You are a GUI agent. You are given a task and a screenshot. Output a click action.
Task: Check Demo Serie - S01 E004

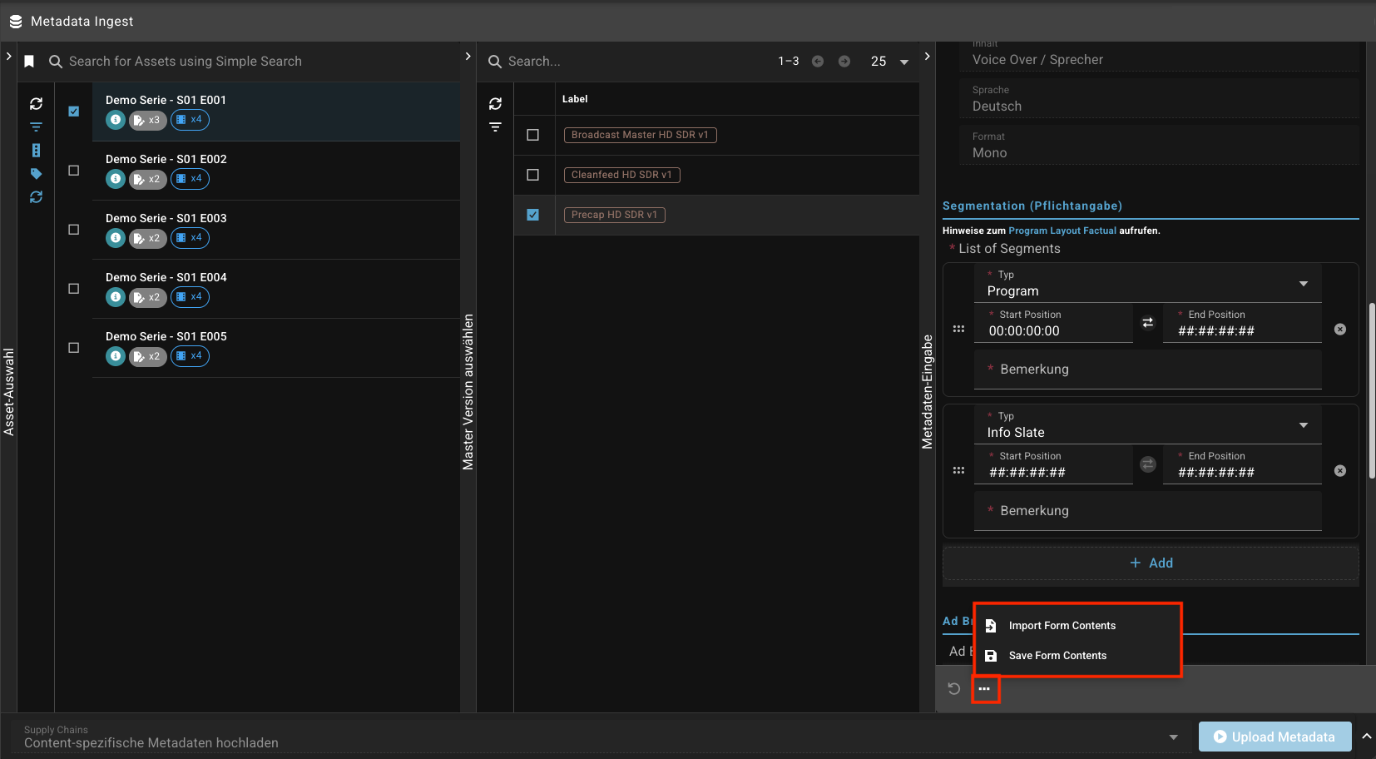pos(74,289)
